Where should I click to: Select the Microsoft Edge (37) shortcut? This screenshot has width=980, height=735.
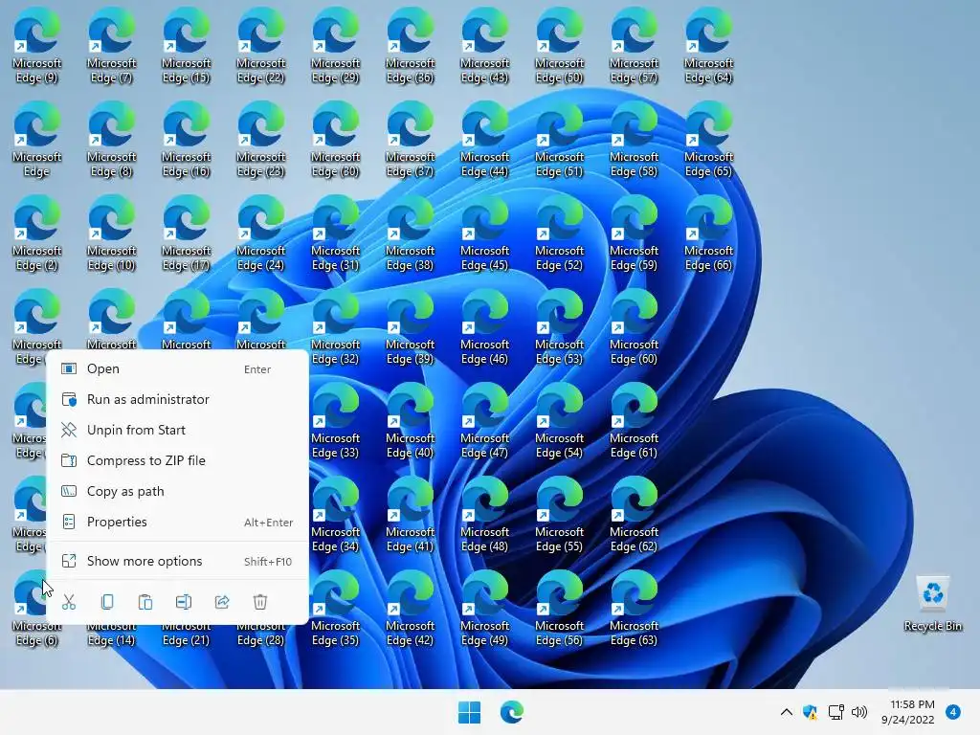click(410, 140)
